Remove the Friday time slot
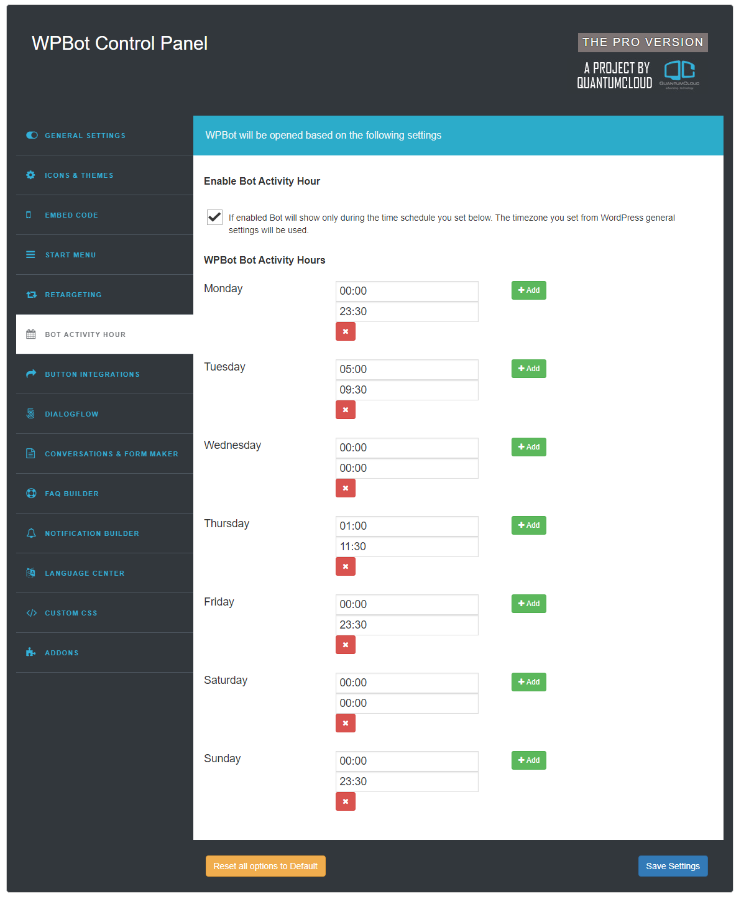The width and height of the screenshot is (749, 899). tap(346, 645)
